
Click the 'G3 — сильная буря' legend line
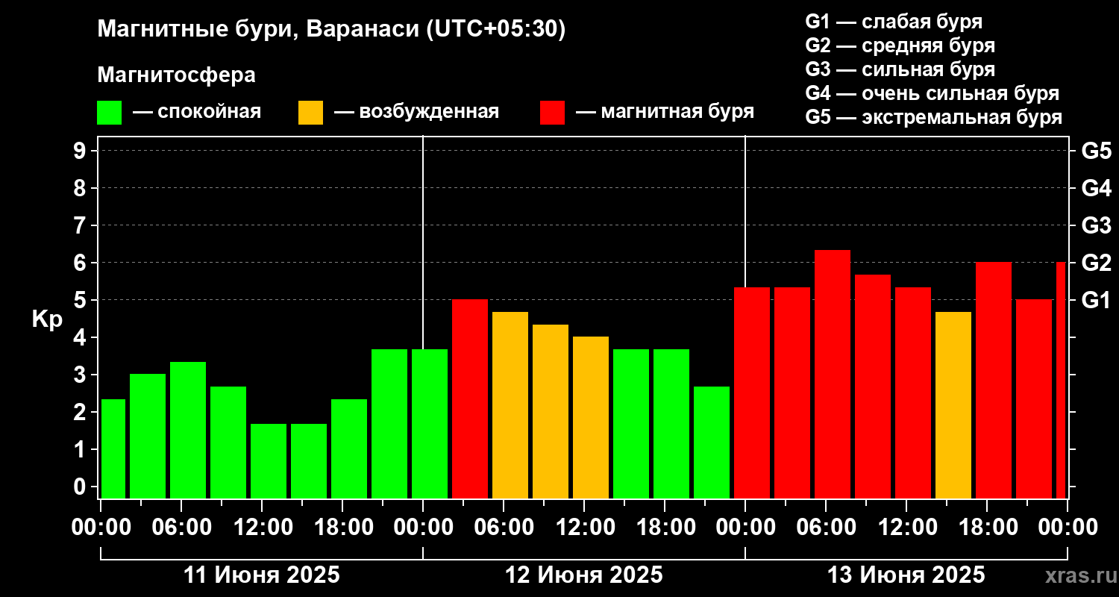[900, 69]
